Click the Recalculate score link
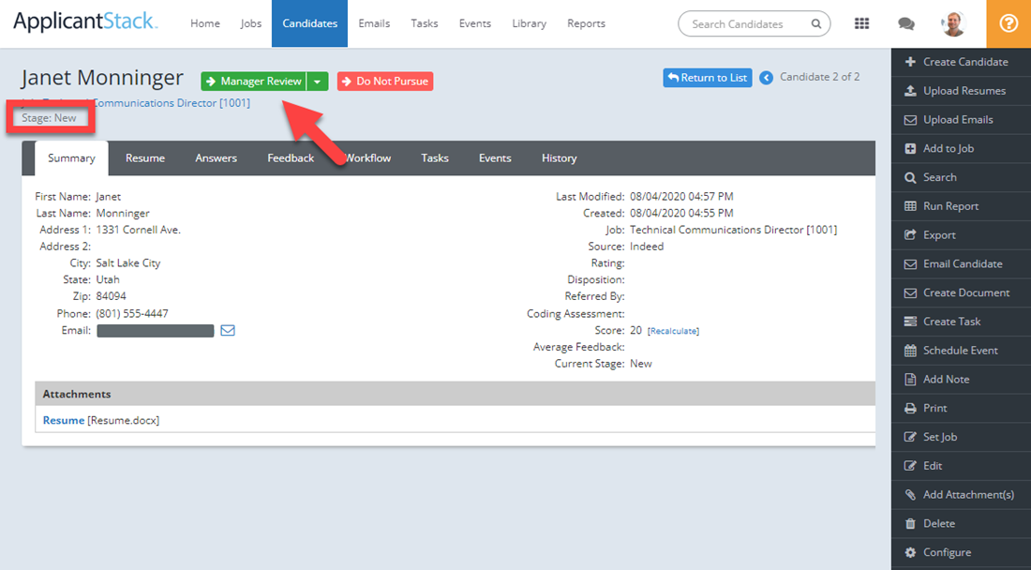The image size is (1031, 570). pyautogui.click(x=673, y=331)
